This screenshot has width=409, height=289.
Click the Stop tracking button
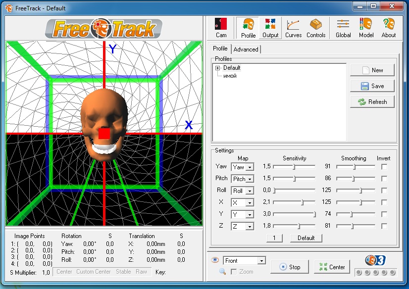coord(290,267)
